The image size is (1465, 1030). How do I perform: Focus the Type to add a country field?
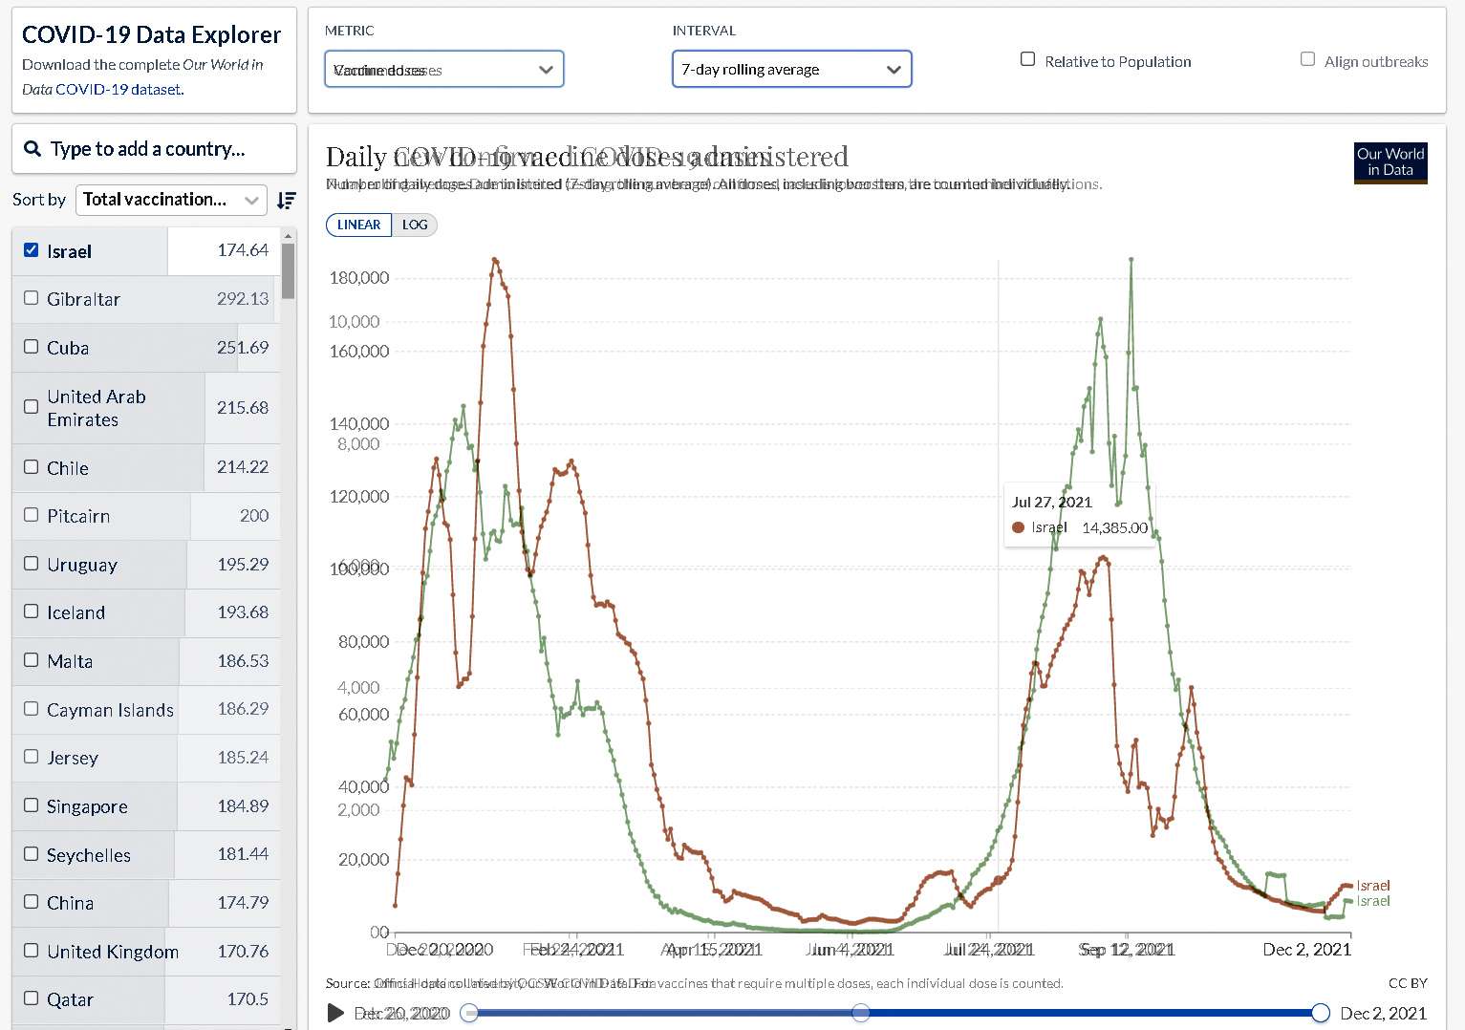point(162,149)
